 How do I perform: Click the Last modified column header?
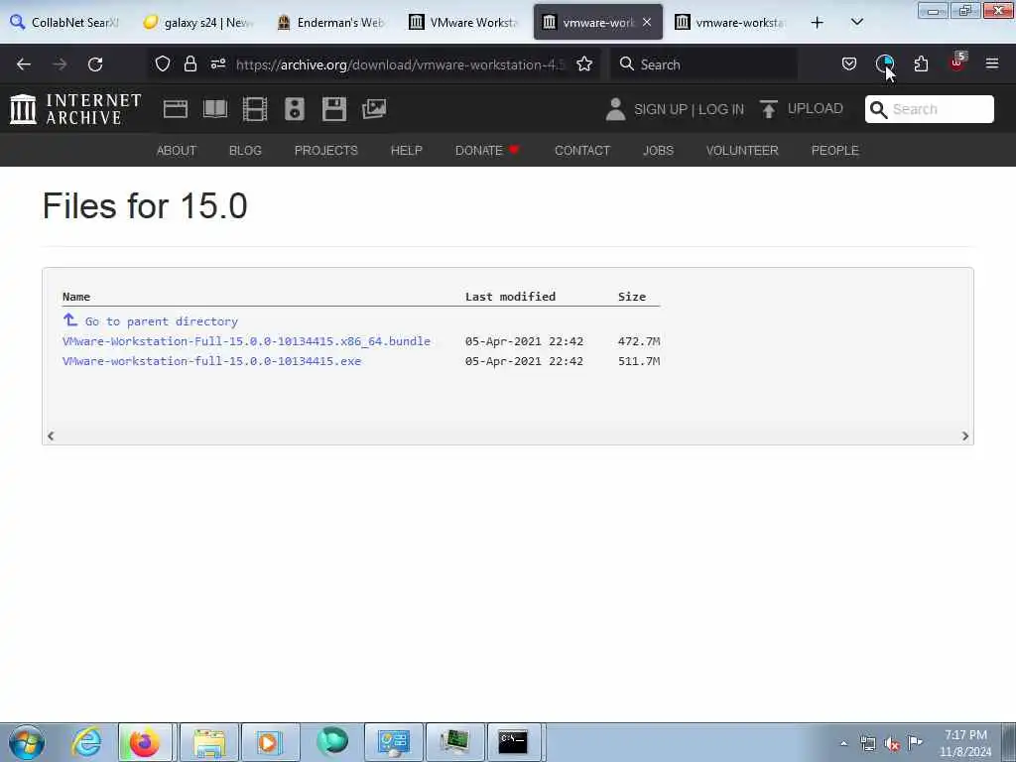point(511,297)
